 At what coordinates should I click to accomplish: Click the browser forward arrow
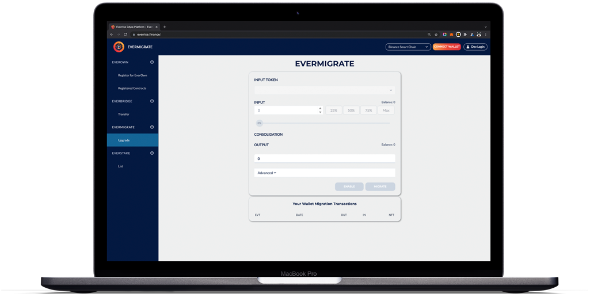point(118,35)
